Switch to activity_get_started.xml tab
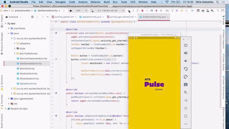This screenshot has width=229, height=129. (x=122, y=17)
